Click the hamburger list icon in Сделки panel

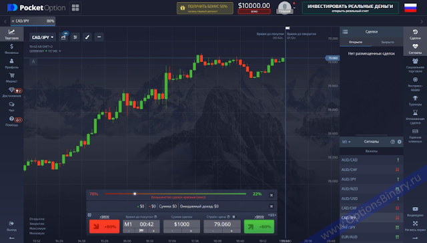(x=346, y=32)
